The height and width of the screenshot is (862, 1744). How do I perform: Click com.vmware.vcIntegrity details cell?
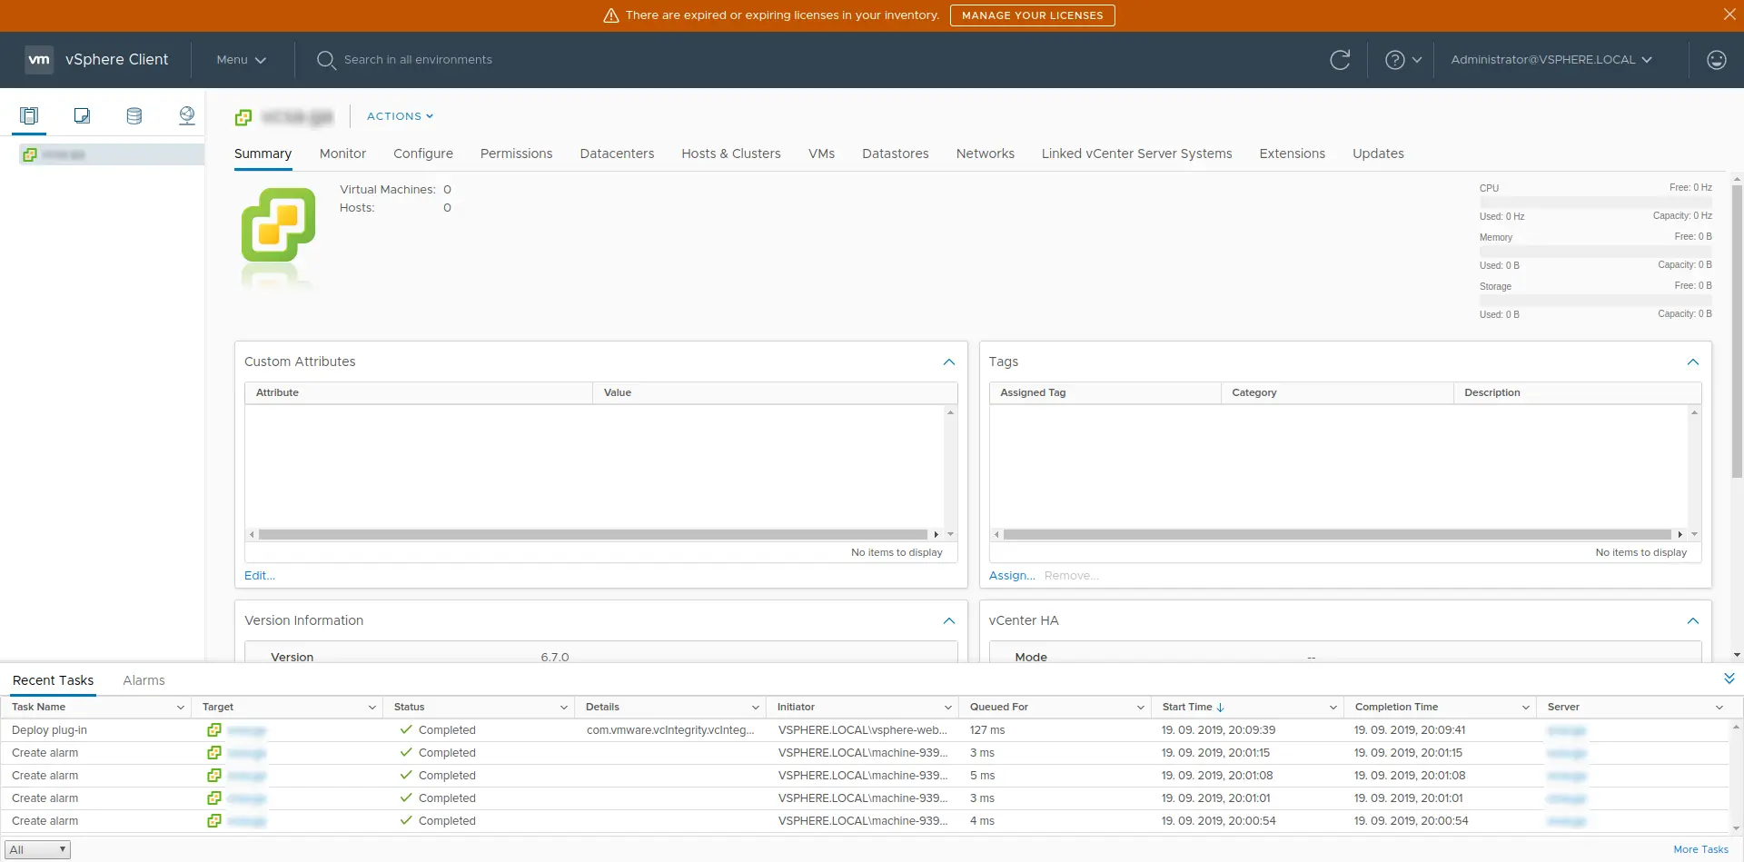[x=670, y=729]
